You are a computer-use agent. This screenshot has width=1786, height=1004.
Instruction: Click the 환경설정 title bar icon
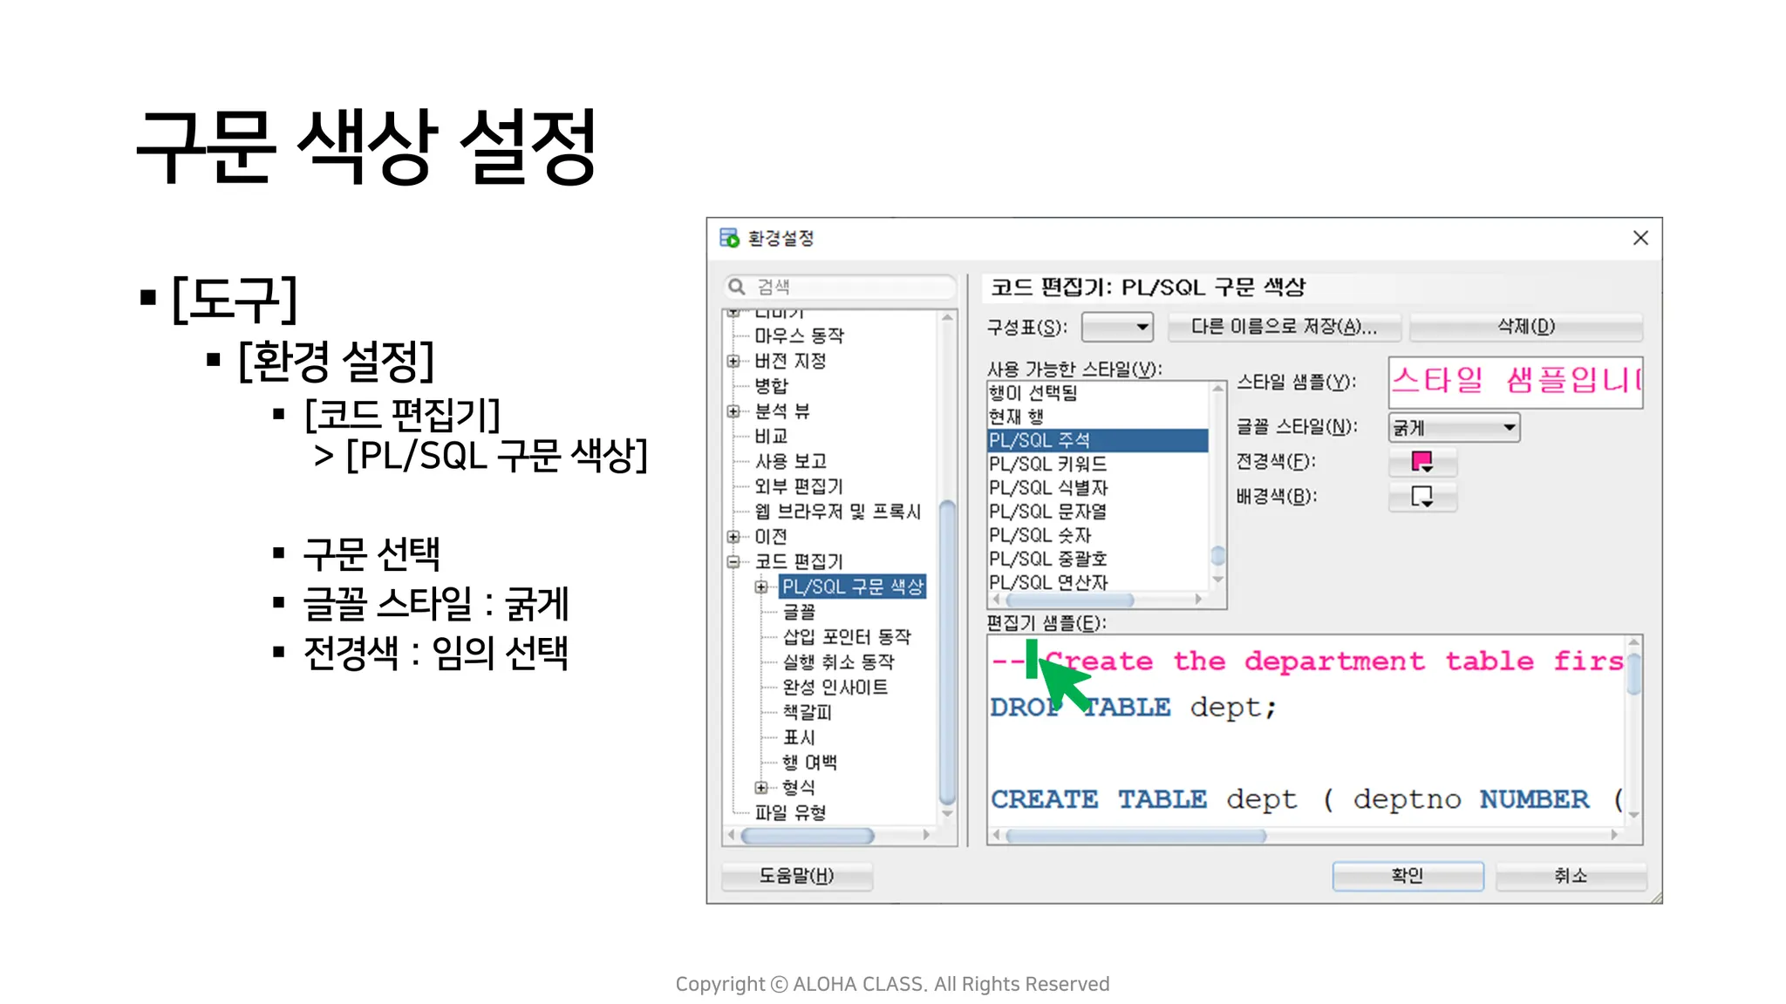[729, 238]
